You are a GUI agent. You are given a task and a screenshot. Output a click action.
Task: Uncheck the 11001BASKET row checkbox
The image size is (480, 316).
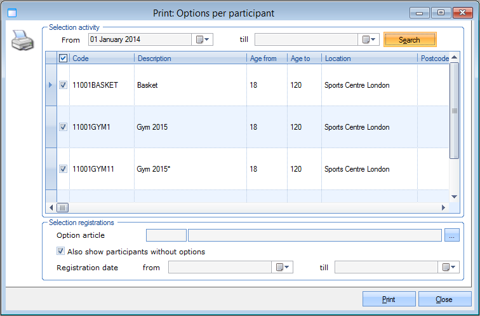click(63, 85)
